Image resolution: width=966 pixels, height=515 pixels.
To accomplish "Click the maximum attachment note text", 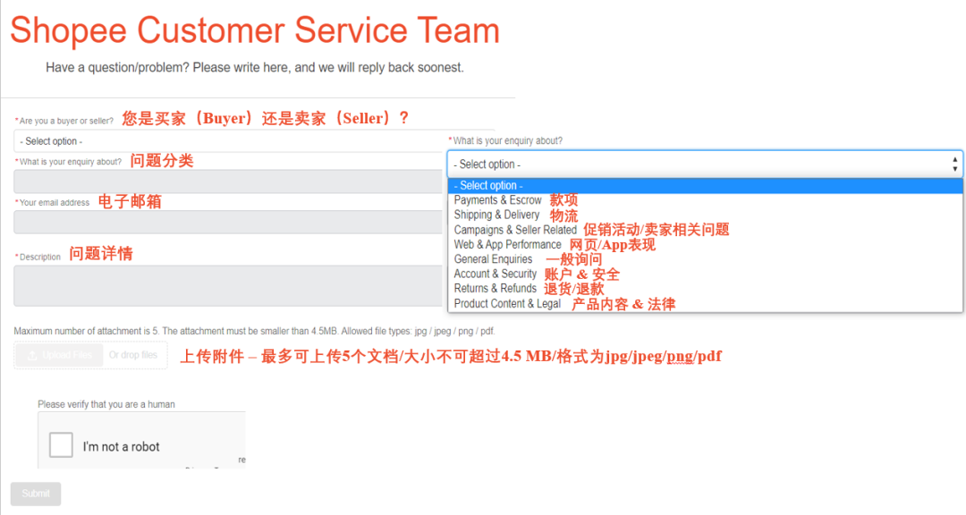I will click(x=254, y=331).
